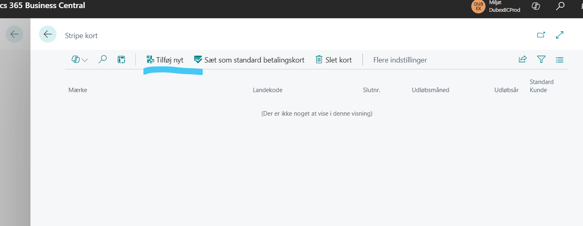Toggle the filter pane funnel icon
This screenshot has width=583, height=226.
(x=541, y=60)
